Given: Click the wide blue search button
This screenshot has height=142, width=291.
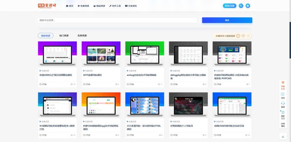Looking at the screenshot, I should pyautogui.click(x=227, y=20).
